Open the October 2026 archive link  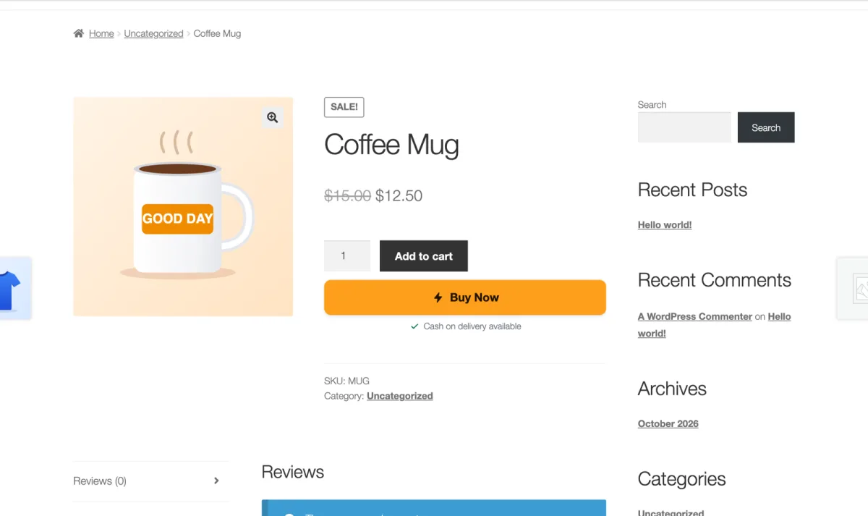click(x=668, y=424)
